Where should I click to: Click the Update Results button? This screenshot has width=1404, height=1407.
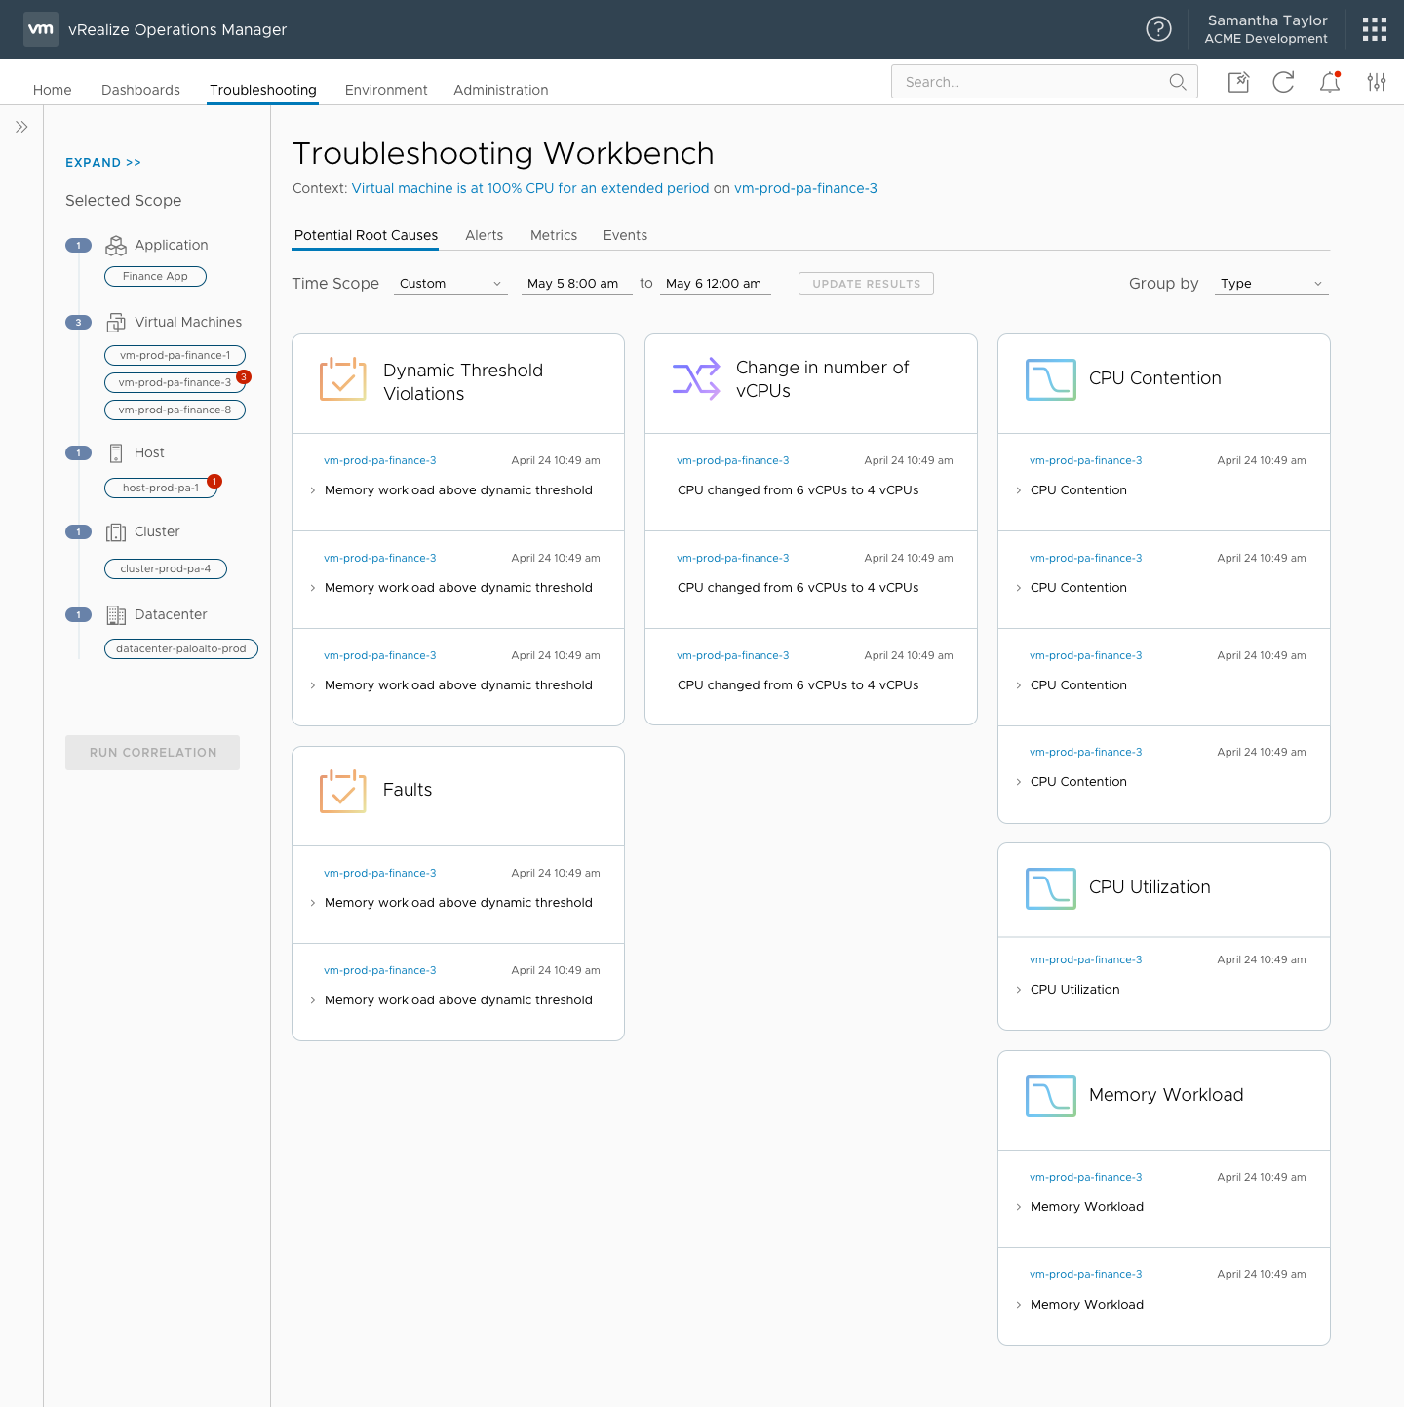coord(866,284)
